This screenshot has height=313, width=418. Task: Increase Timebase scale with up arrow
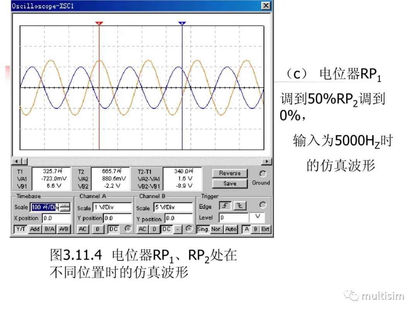(65, 205)
